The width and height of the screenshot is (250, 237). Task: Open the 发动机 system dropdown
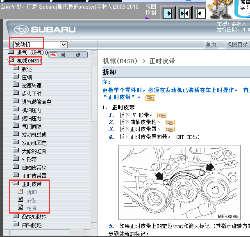(64, 44)
